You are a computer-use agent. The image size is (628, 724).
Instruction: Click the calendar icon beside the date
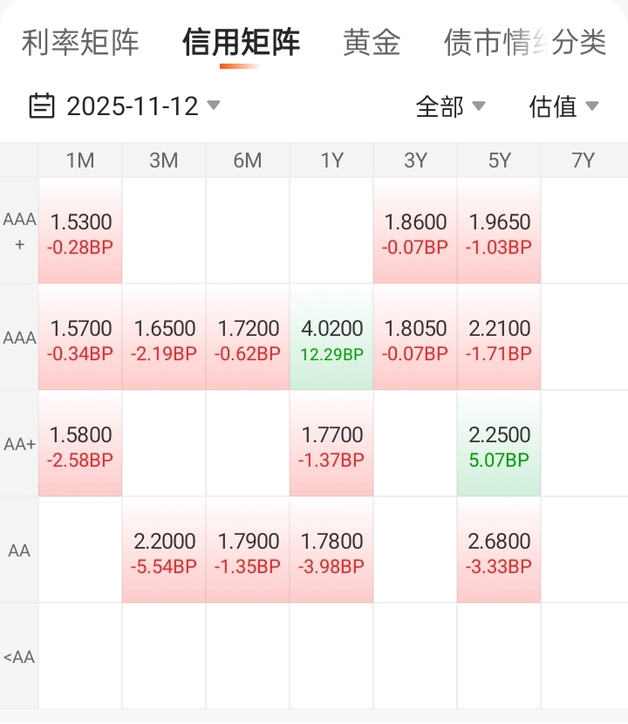41,106
